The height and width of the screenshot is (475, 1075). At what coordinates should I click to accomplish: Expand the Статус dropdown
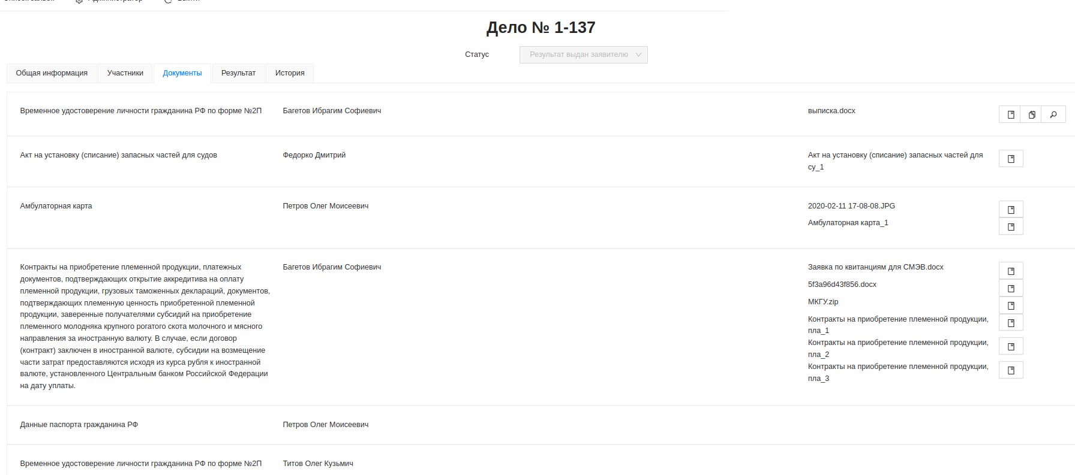[x=583, y=55]
